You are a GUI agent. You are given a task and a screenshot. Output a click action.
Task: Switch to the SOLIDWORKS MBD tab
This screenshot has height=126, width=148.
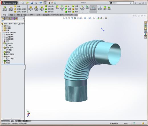(x=71, y=15)
